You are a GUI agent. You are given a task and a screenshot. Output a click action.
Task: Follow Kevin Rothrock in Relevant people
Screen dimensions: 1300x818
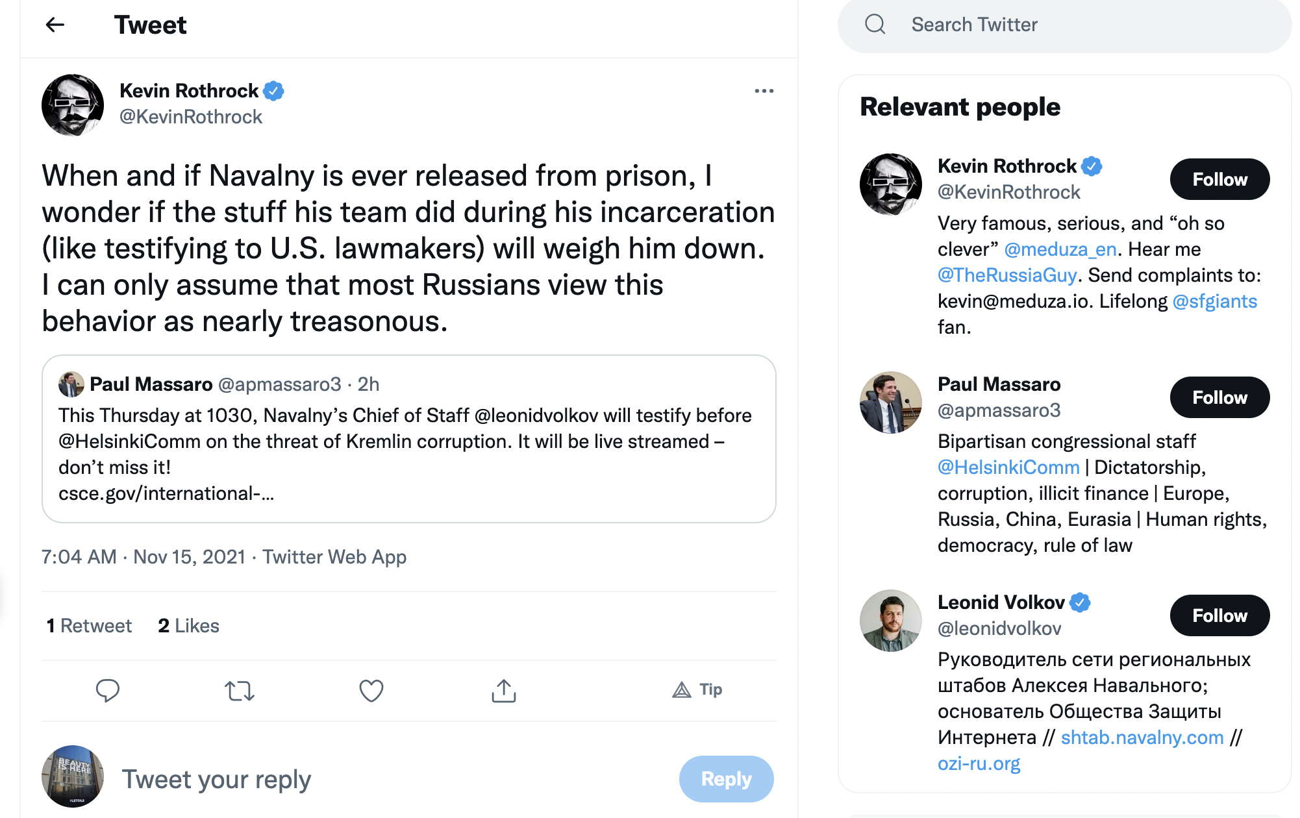(1219, 179)
